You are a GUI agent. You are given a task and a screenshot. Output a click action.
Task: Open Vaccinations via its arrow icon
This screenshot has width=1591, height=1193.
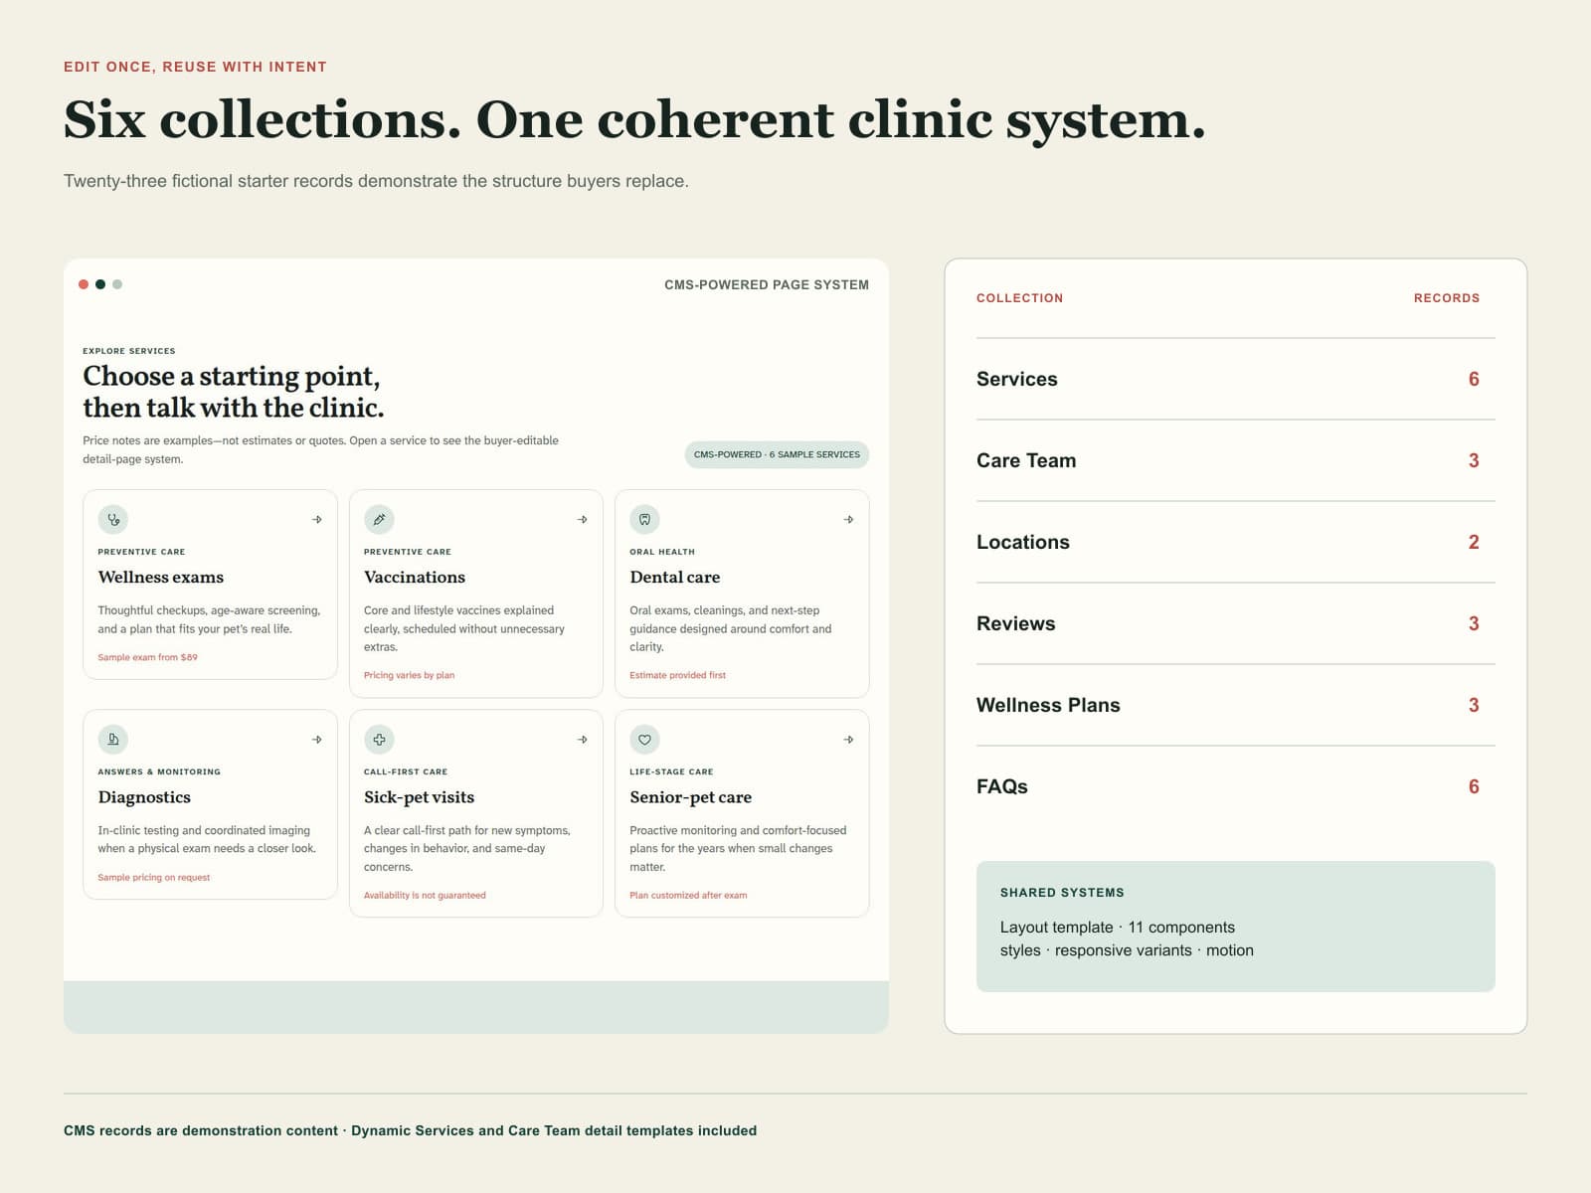pyautogui.click(x=583, y=519)
